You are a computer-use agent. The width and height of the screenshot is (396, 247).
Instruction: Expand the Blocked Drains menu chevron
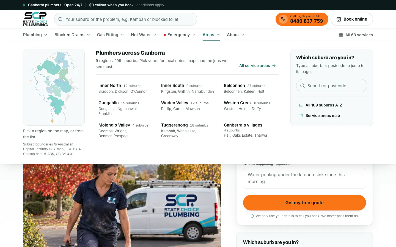point(88,35)
